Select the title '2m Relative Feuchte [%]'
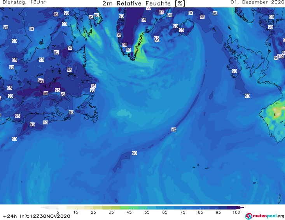Image resolution: width=285 pixels, height=220 pixels. tap(143, 3)
